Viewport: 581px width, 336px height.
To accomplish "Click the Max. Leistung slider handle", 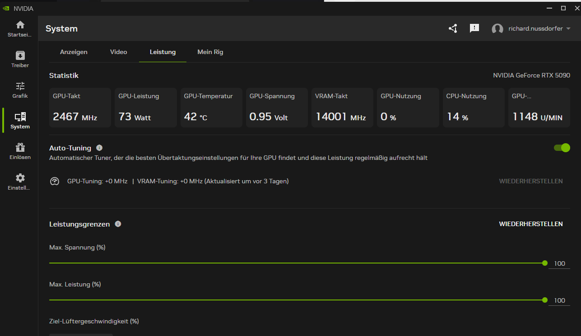I will 545,300.
